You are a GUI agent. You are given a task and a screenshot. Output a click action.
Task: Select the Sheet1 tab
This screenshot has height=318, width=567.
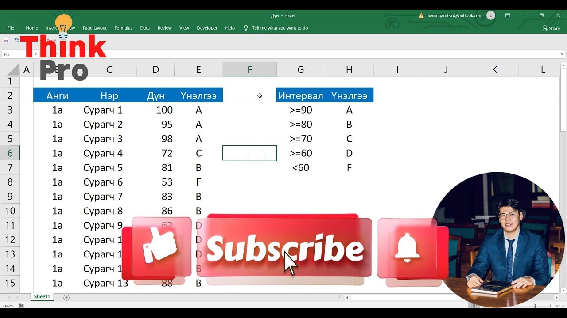[x=42, y=297]
